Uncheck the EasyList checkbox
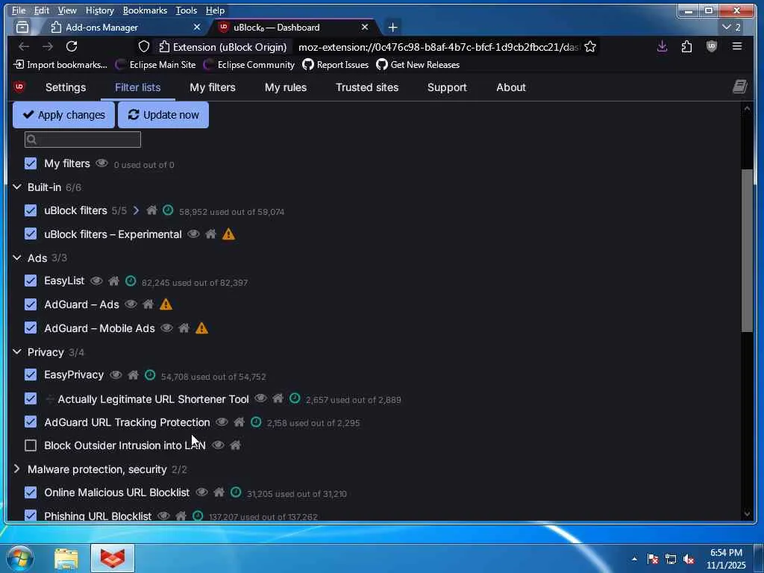The width and height of the screenshot is (764, 573). 31,281
